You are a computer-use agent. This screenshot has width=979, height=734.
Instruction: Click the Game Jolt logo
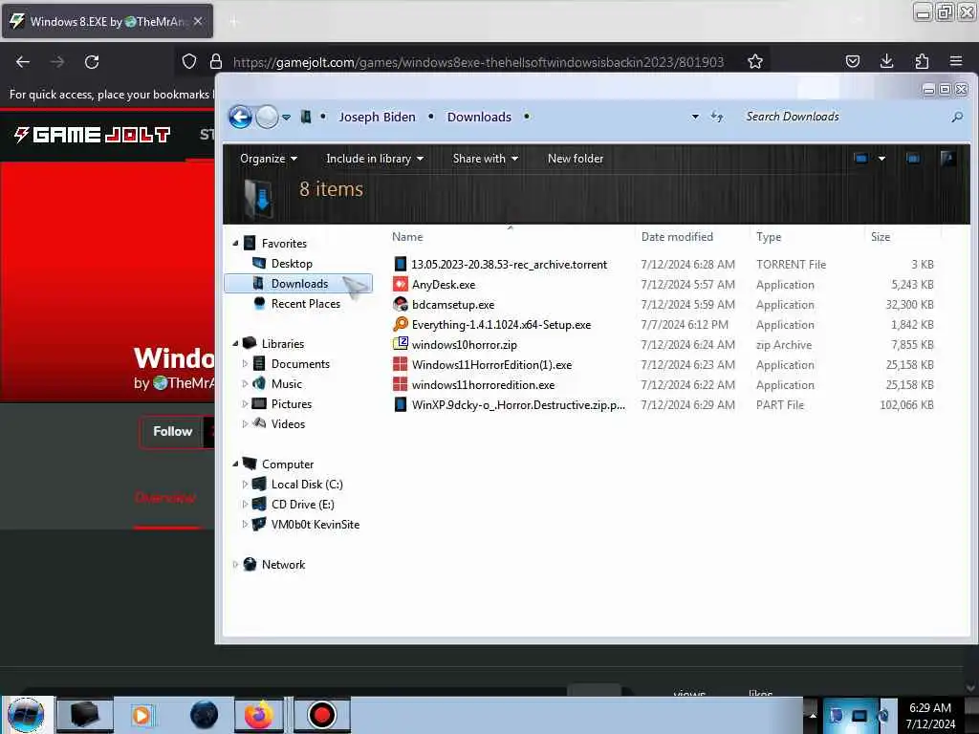point(92,134)
